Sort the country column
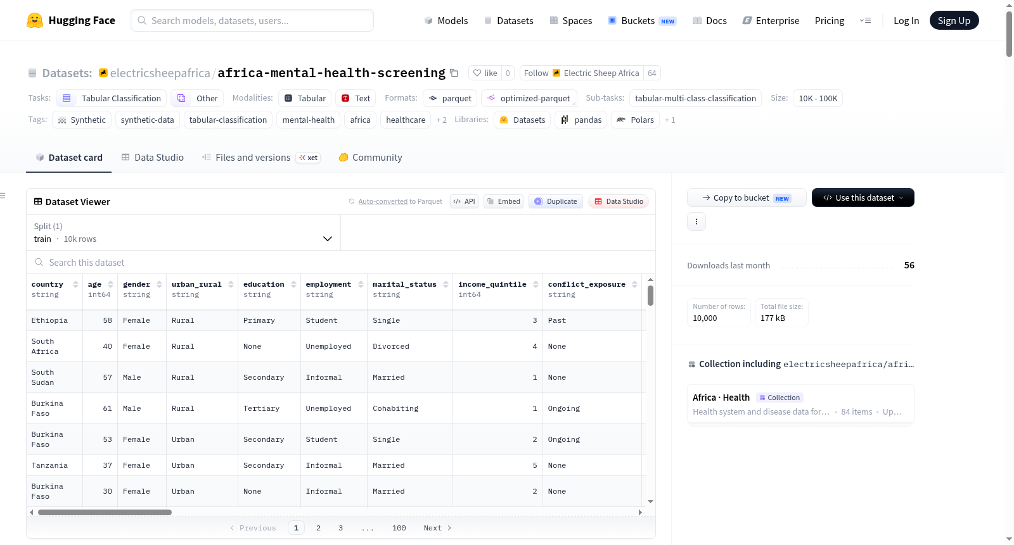Image resolution: width=1014 pixels, height=545 pixels. point(76,284)
